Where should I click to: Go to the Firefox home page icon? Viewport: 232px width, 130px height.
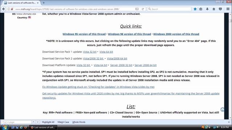click(214, 9)
